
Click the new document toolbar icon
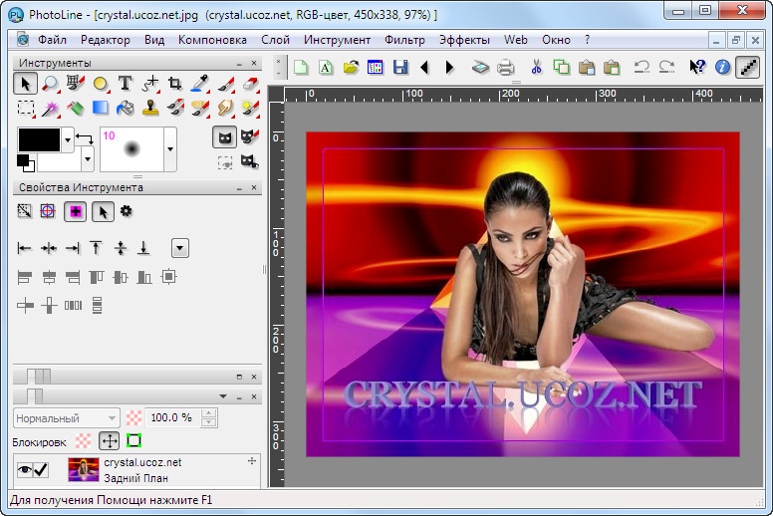301,67
